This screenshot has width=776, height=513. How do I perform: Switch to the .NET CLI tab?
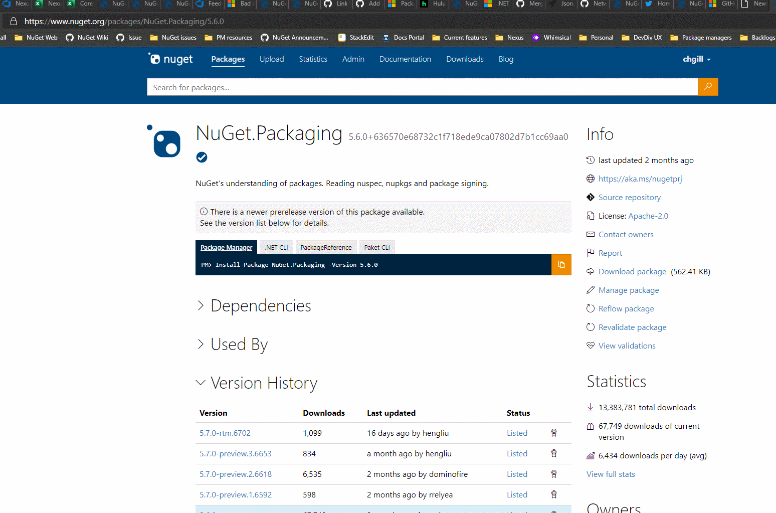click(276, 247)
